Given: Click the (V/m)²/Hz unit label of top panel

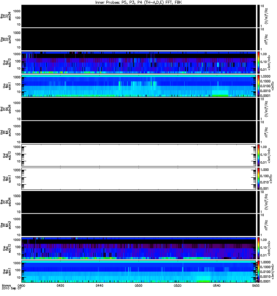Looking at the screenshot, I should click(x=267, y=16).
